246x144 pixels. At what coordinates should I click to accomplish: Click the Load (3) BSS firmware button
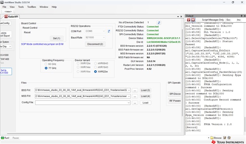(x=145, y=90)
